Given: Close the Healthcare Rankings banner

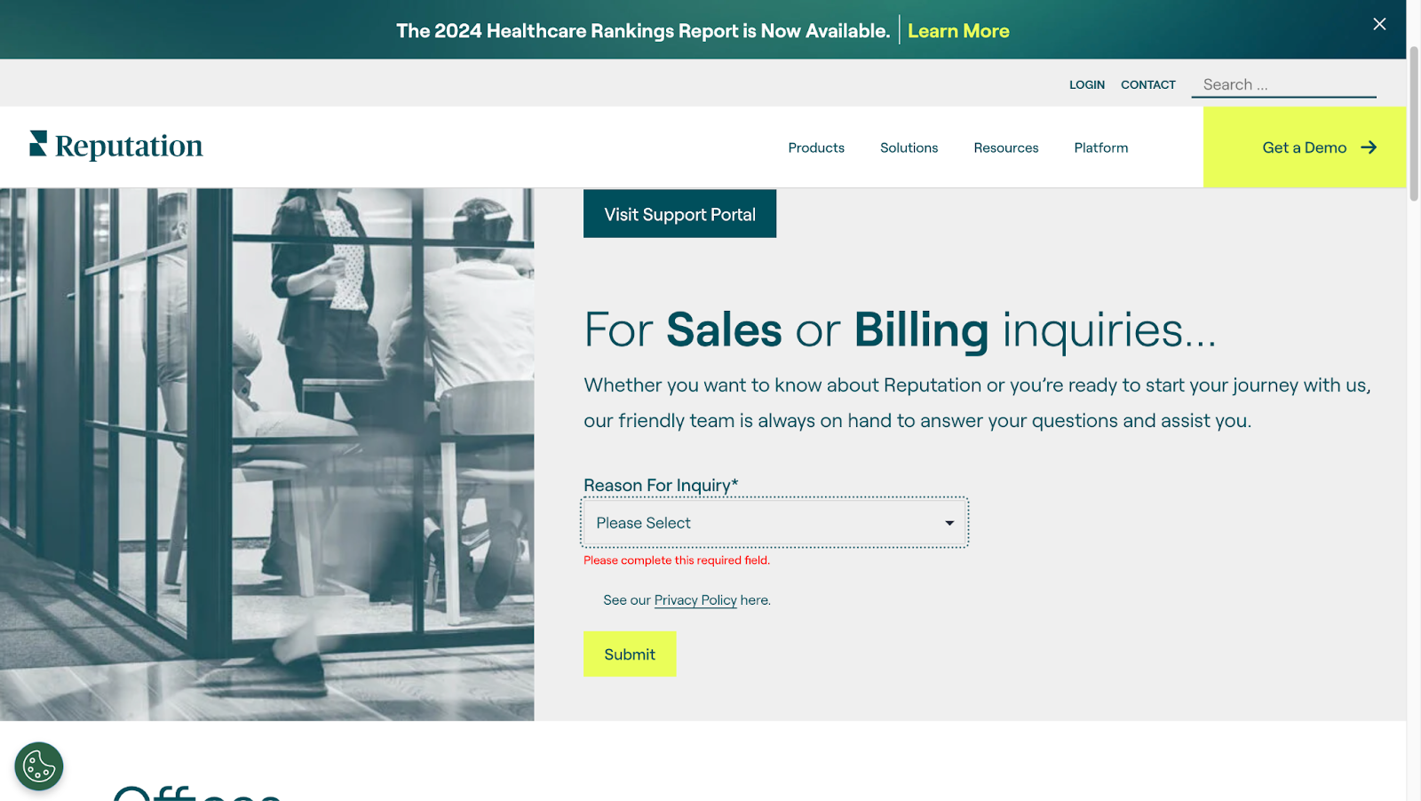Looking at the screenshot, I should coord(1379,24).
